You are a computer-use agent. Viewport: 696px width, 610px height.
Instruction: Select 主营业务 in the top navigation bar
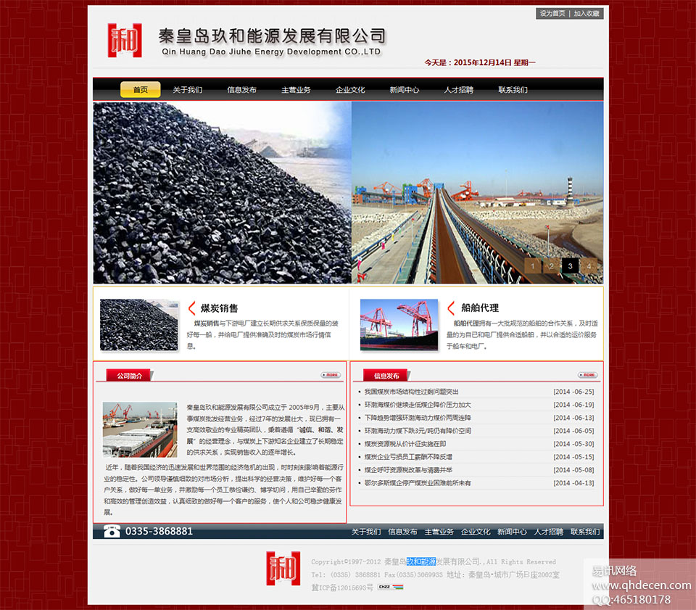coord(296,90)
